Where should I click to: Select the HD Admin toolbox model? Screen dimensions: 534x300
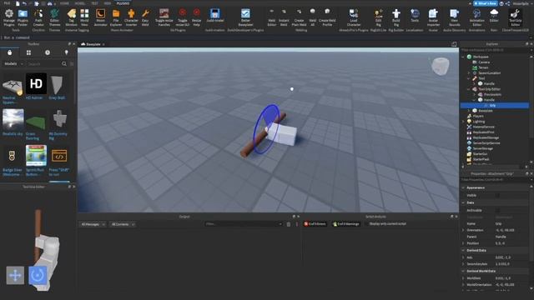click(36, 87)
